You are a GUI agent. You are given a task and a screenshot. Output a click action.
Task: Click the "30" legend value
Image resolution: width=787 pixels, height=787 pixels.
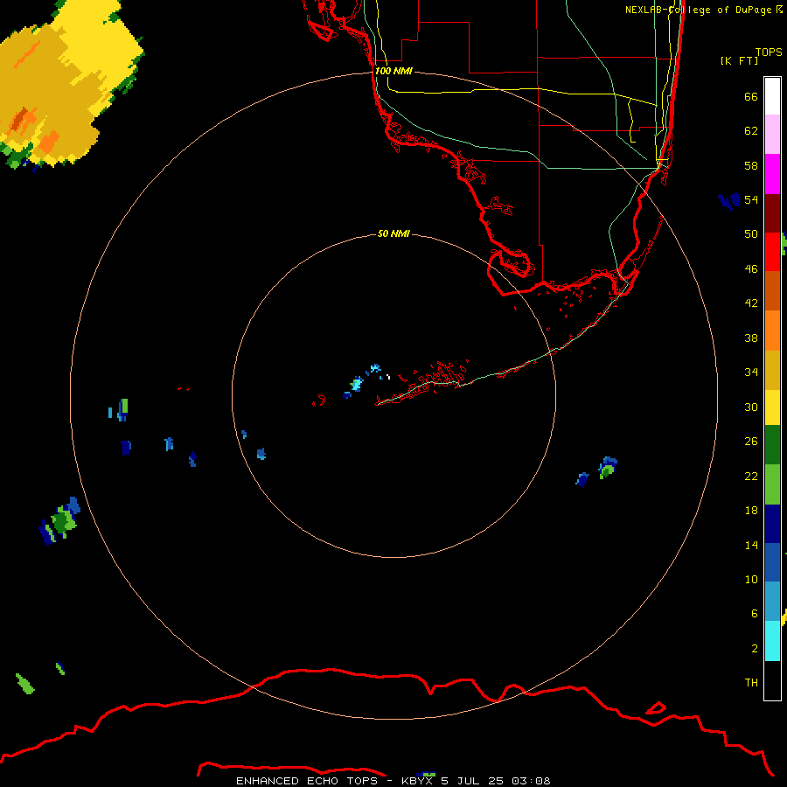pos(751,407)
